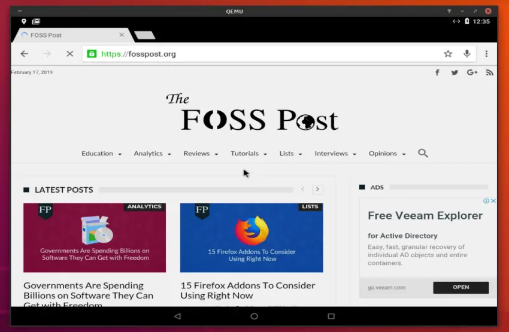The height and width of the screenshot is (332, 509).
Task: Open a new tab button
Action: (x=145, y=35)
